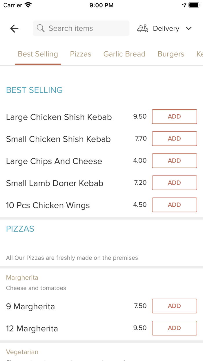Image resolution: width=203 pixels, height=361 pixels.
Task: Tap the back arrow icon
Action: click(x=14, y=28)
